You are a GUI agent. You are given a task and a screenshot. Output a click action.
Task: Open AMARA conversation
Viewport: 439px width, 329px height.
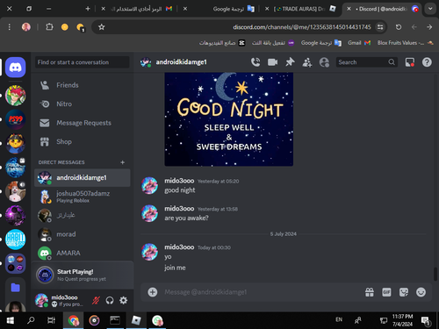pyautogui.click(x=83, y=253)
